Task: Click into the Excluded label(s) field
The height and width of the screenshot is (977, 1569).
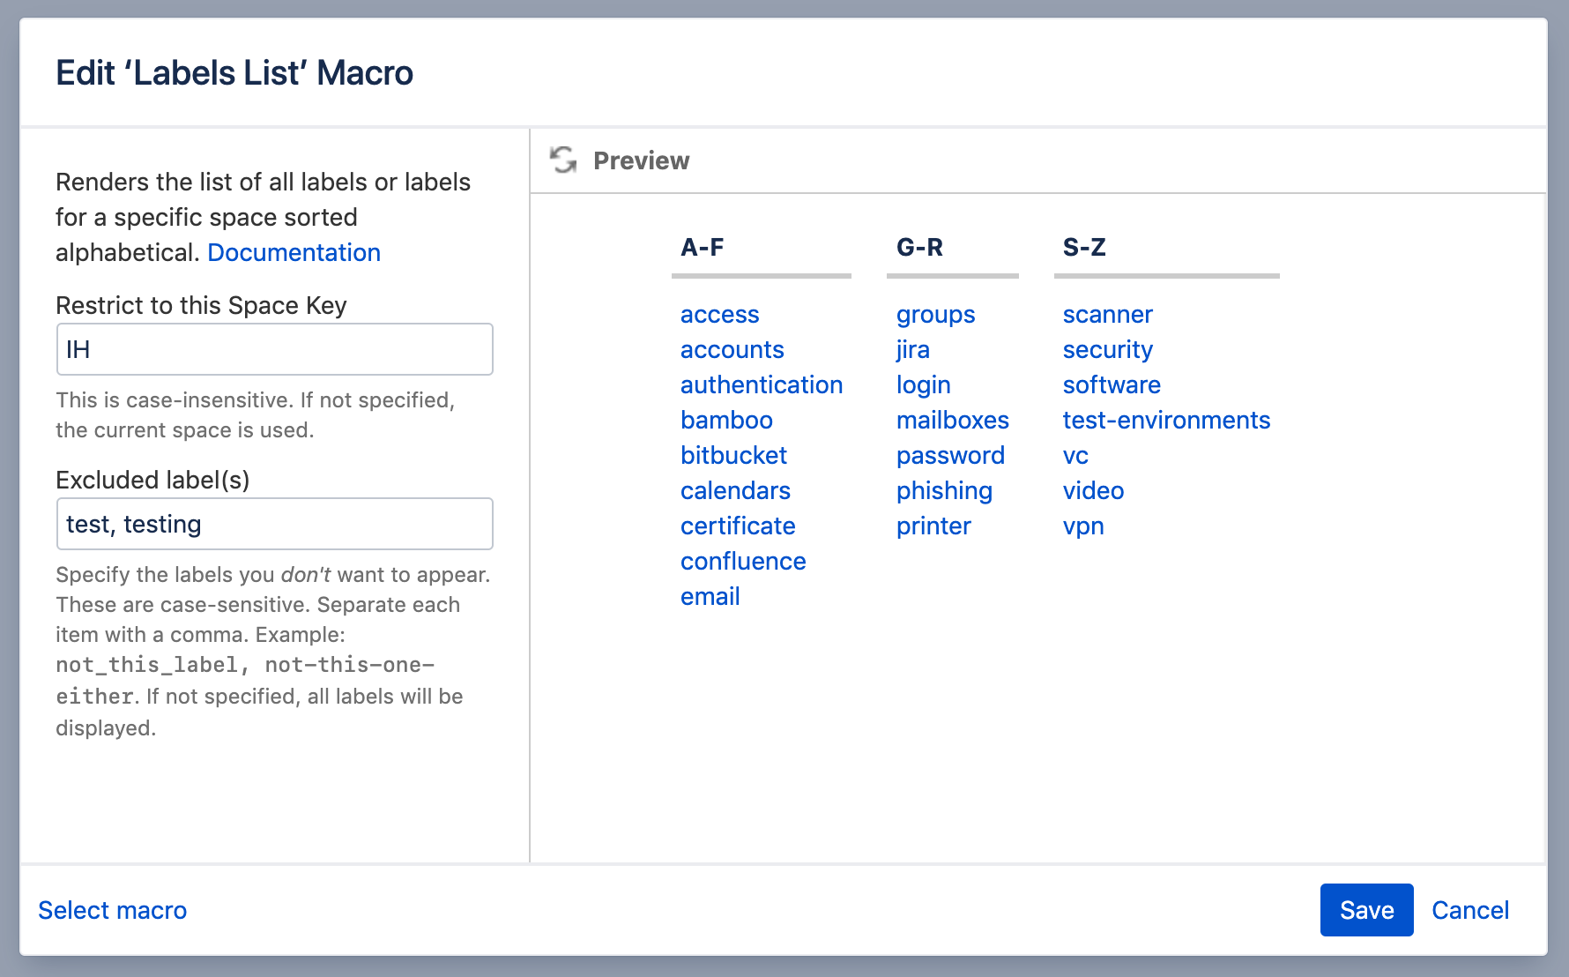Action: [274, 525]
